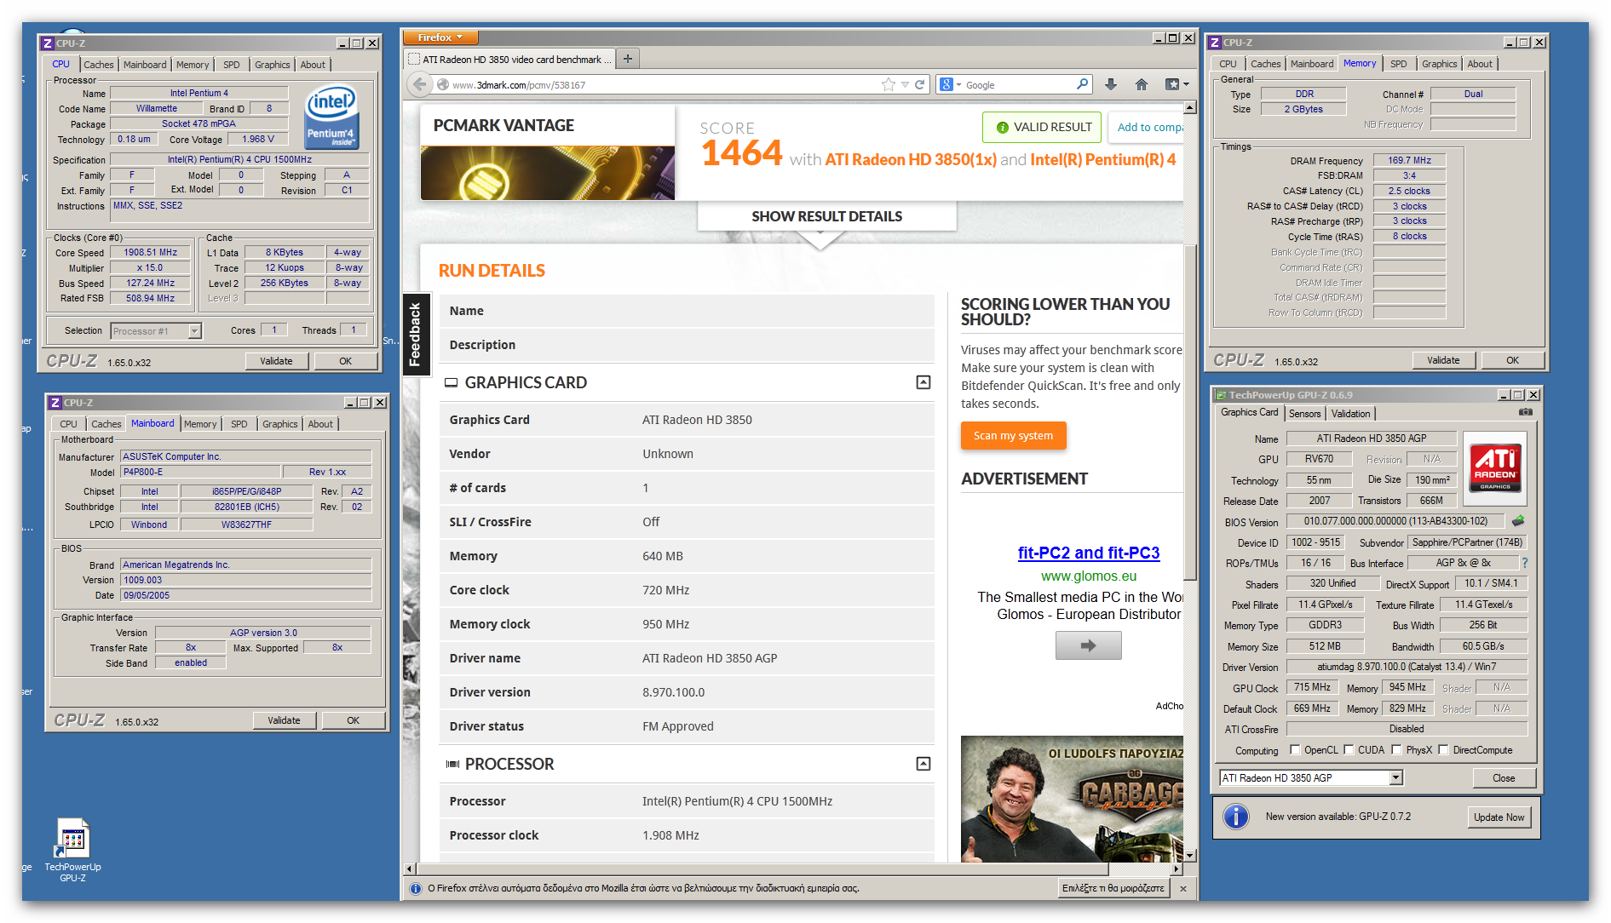Click the search magnifier icon
Viewport: 1611px width, 923px height.
[1082, 84]
